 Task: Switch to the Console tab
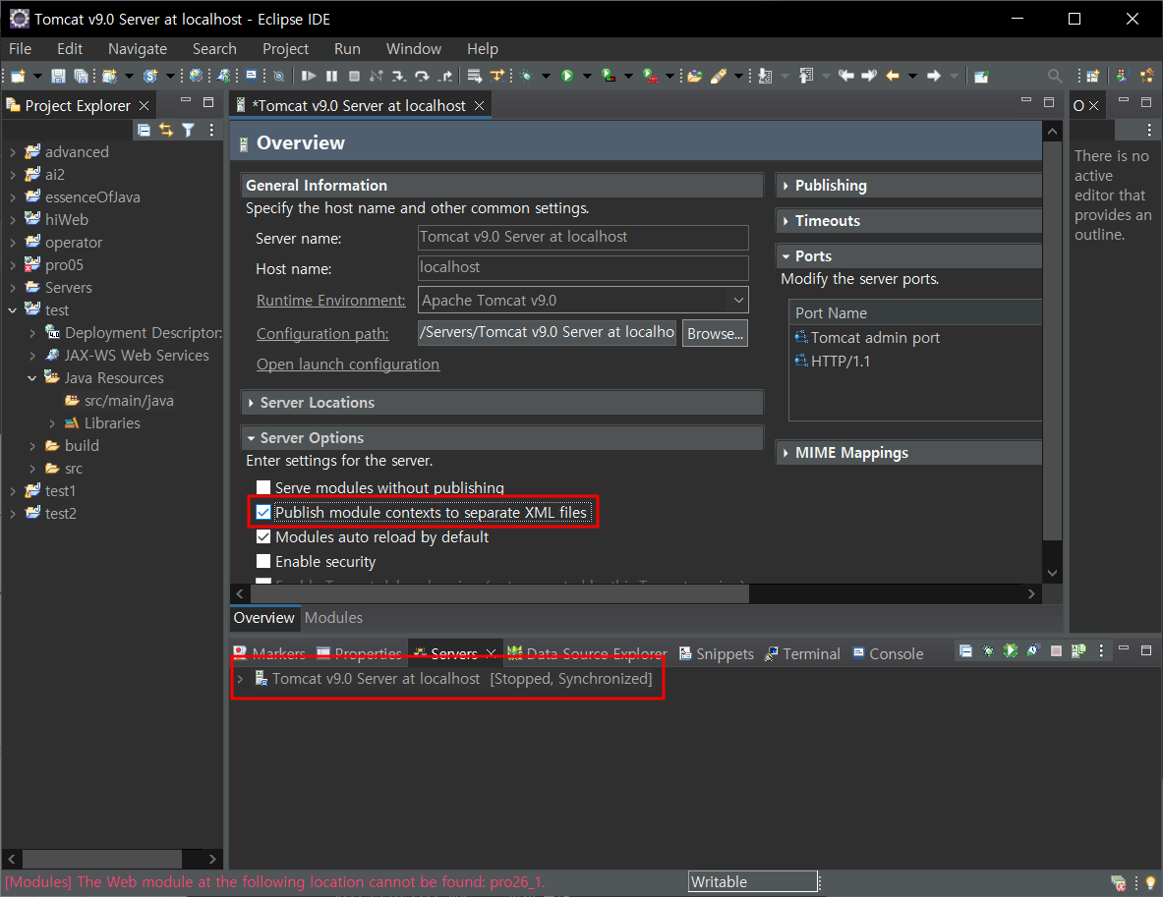[888, 654]
